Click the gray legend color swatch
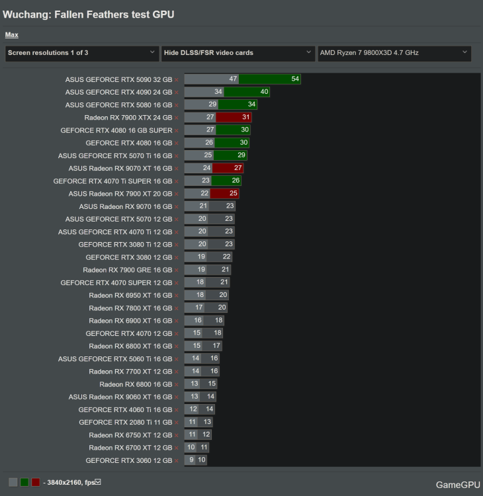This screenshot has height=496, width=483. tap(13, 482)
